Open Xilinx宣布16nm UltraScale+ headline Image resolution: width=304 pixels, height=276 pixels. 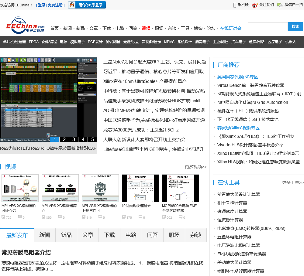pos(145,81)
